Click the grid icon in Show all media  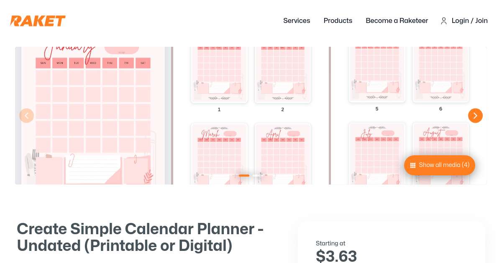click(413, 165)
